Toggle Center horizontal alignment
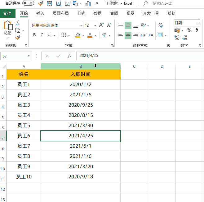Screen dimensions: 204x202 128,35
